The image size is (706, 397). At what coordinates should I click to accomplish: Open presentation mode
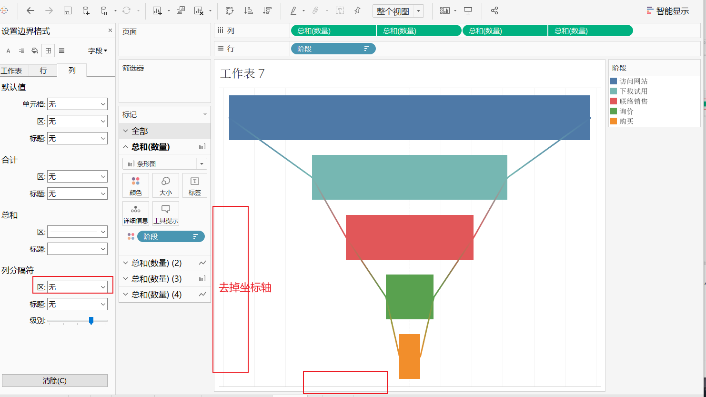(x=468, y=10)
